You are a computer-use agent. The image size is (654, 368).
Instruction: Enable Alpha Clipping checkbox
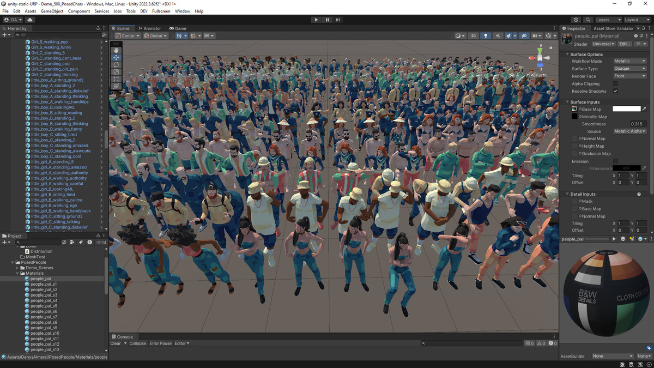point(615,84)
